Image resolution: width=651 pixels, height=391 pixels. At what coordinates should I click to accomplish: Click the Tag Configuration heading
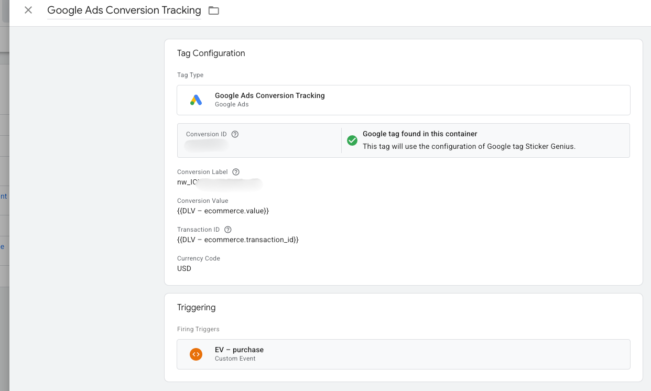(211, 53)
